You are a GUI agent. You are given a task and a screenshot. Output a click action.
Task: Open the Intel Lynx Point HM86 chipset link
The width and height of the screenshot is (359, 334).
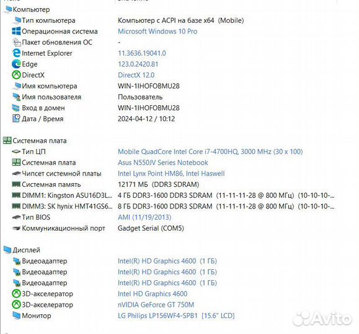(x=171, y=174)
